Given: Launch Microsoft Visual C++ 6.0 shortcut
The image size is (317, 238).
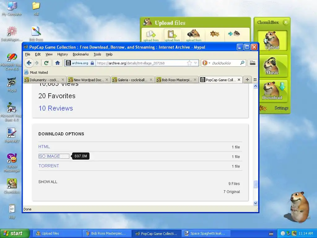Looking at the screenshot, I should tap(12, 62).
